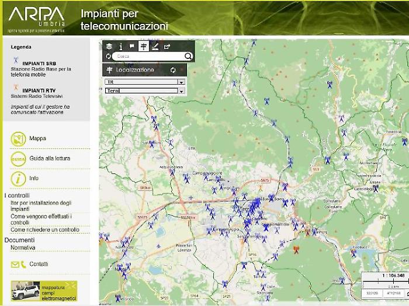Click the phone contact icon
This screenshot has width=409, height=306.
click(23, 265)
